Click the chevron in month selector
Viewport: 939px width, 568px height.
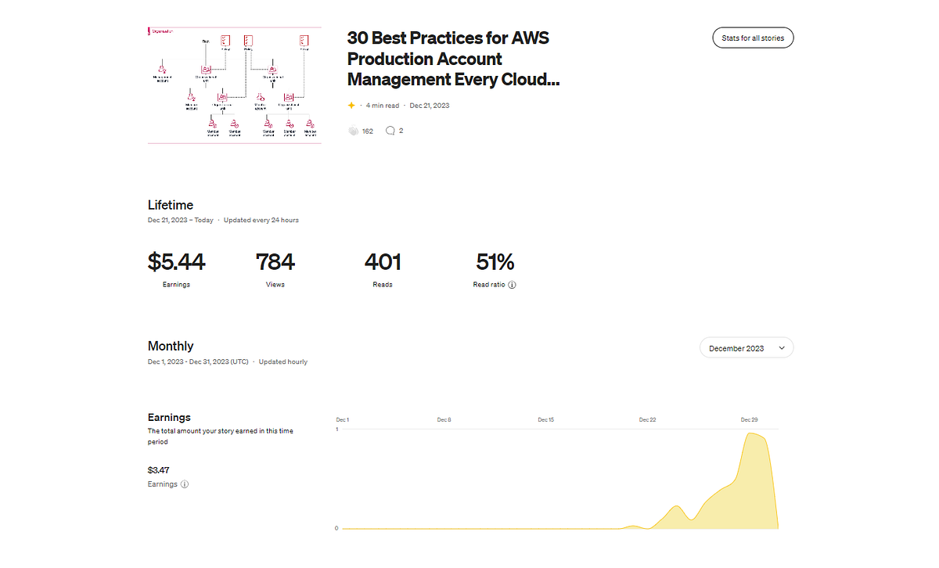781,348
